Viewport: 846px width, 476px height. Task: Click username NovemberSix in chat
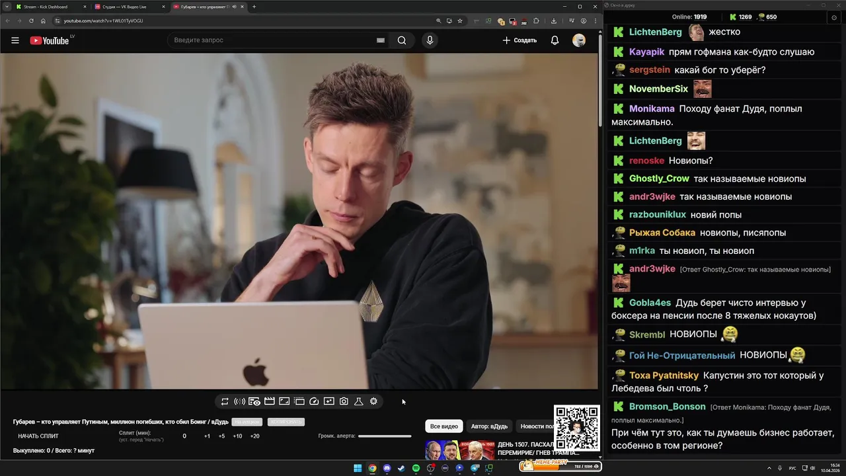[658, 89]
